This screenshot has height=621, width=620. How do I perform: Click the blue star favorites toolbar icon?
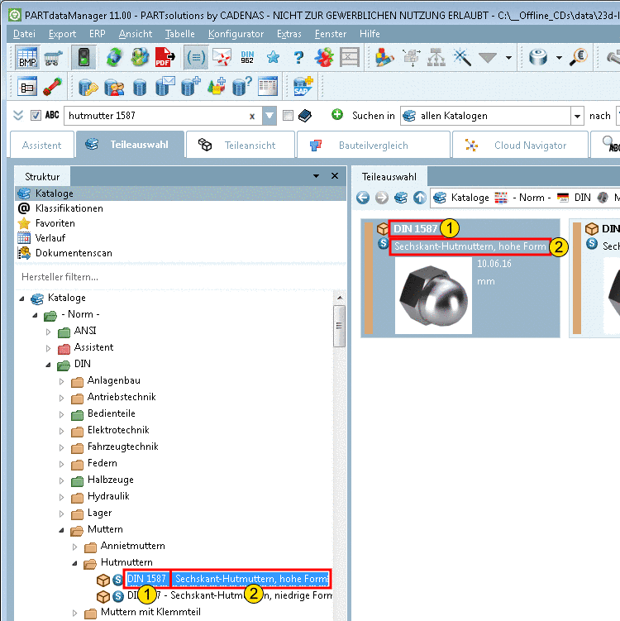pos(273,57)
